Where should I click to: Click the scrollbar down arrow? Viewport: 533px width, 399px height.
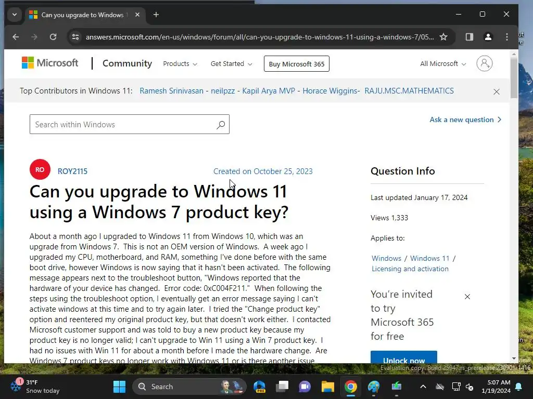click(514, 358)
